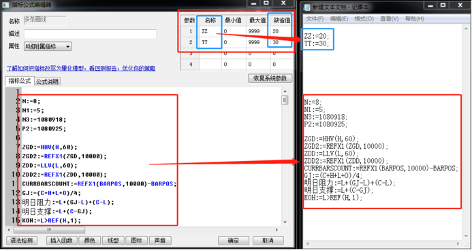Click the Notepad document icon in title bar
The width and height of the screenshot is (472, 250).
pyautogui.click(x=306, y=7)
